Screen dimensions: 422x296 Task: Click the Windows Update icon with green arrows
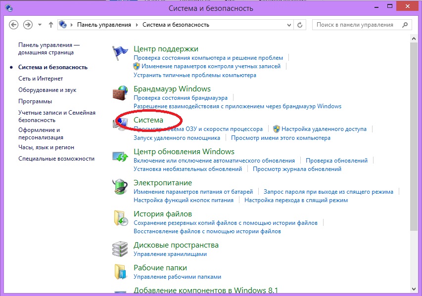(120, 156)
